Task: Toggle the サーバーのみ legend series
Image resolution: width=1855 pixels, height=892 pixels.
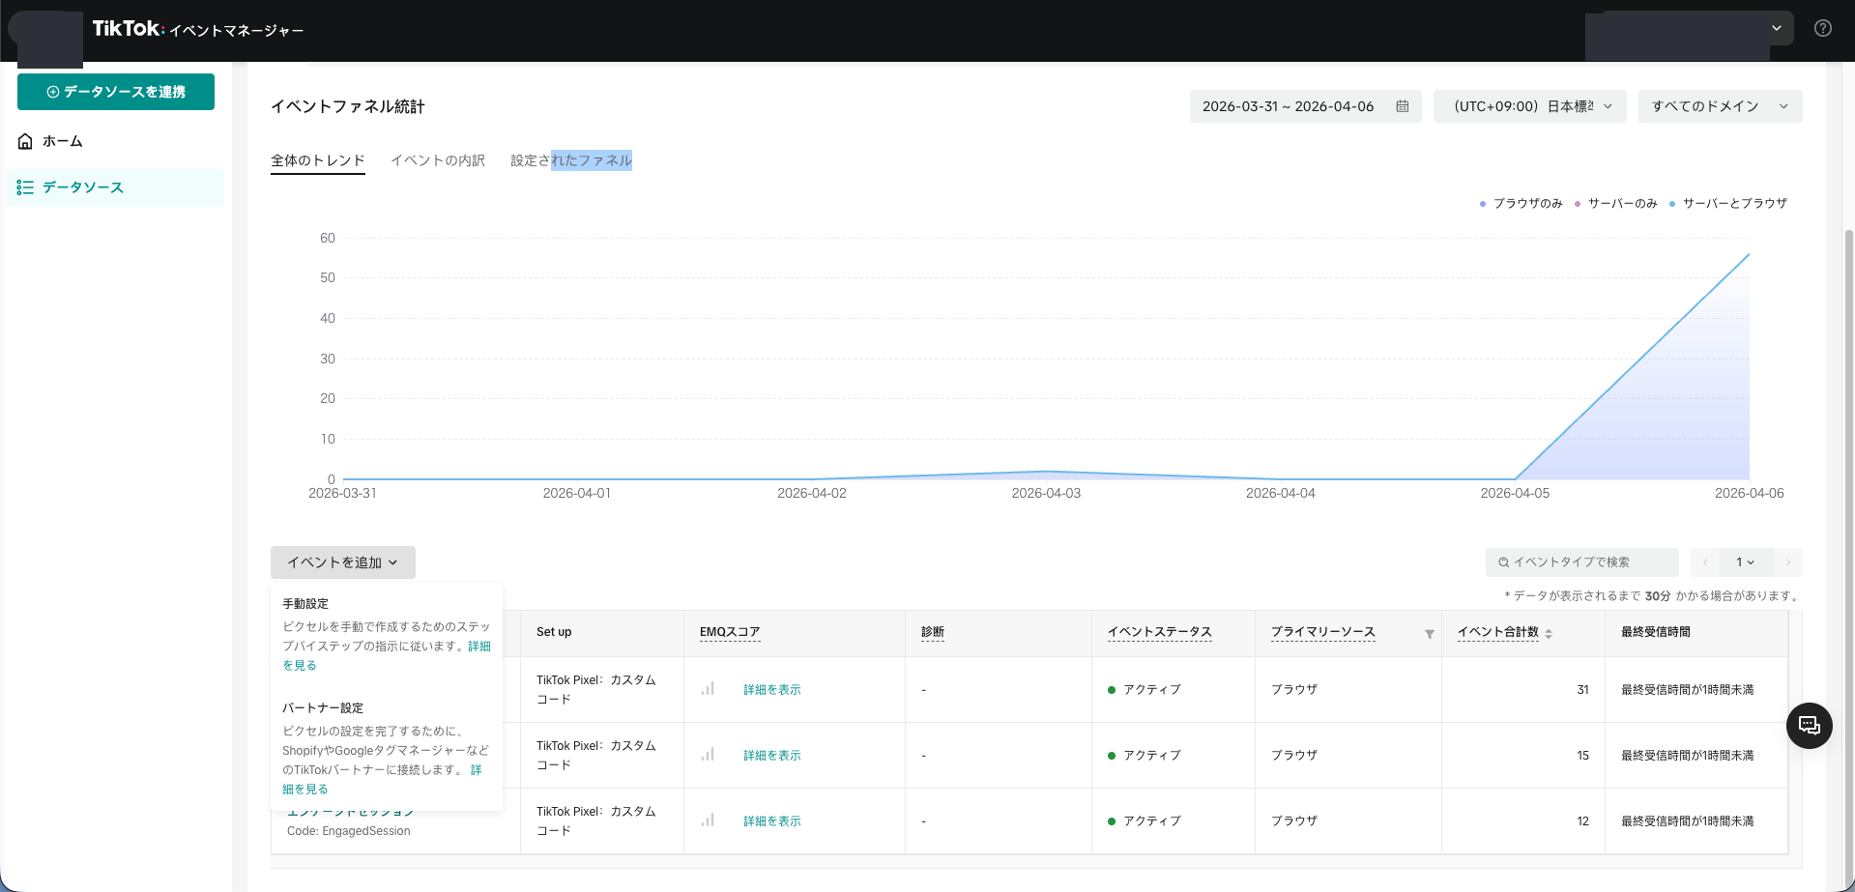Action: 1616,204
